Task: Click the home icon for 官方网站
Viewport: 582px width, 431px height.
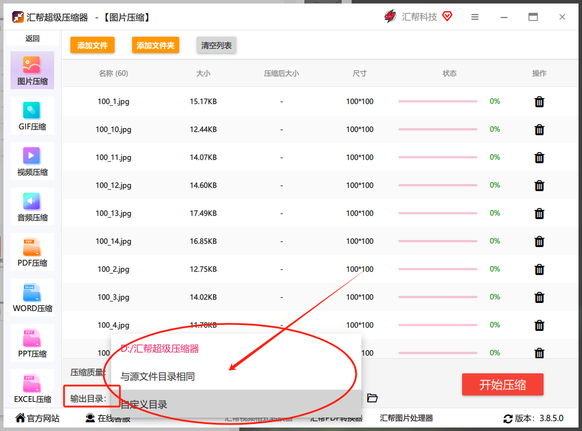Action: tap(20, 418)
